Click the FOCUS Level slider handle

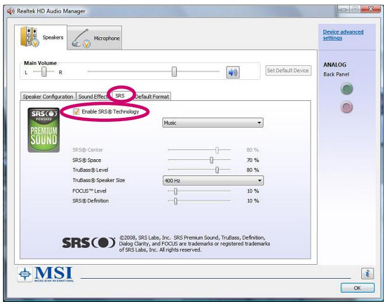point(175,191)
